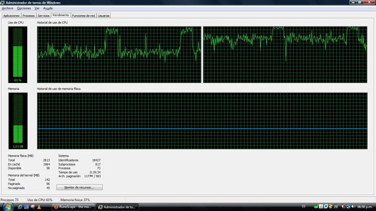Image resolution: width=376 pixels, height=211 pixels.
Task: Switch to the Procesos tab
Action: pos(29,15)
